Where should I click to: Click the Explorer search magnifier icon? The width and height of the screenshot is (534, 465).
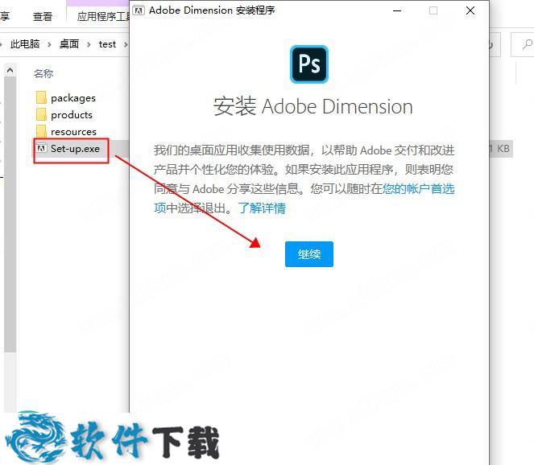[x=527, y=44]
